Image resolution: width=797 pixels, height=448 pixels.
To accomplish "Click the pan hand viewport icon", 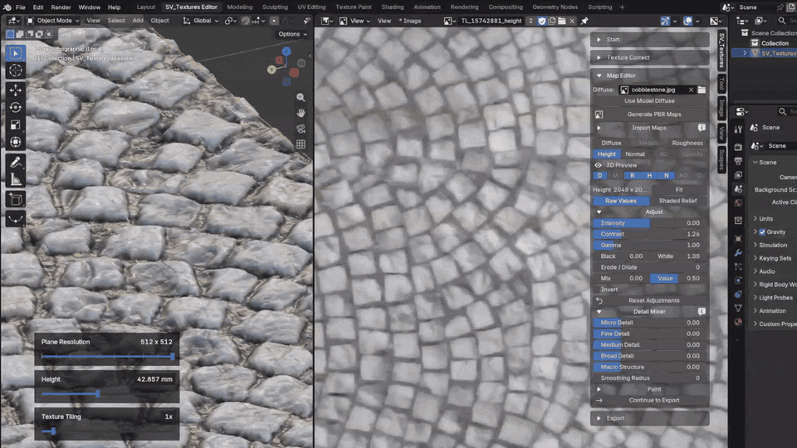I will pos(301,113).
